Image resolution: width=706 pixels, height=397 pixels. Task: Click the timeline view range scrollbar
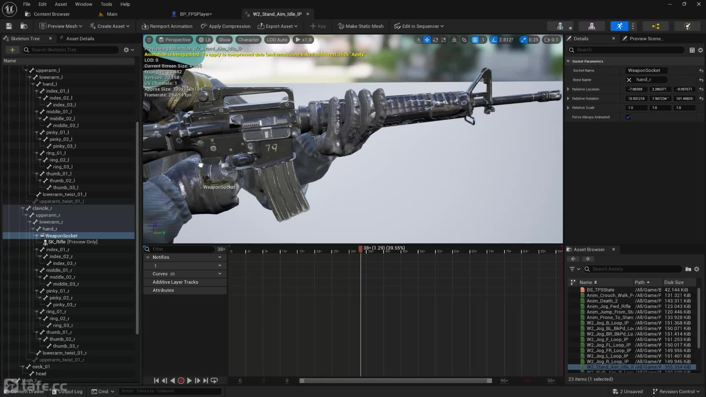pyautogui.click(x=395, y=380)
